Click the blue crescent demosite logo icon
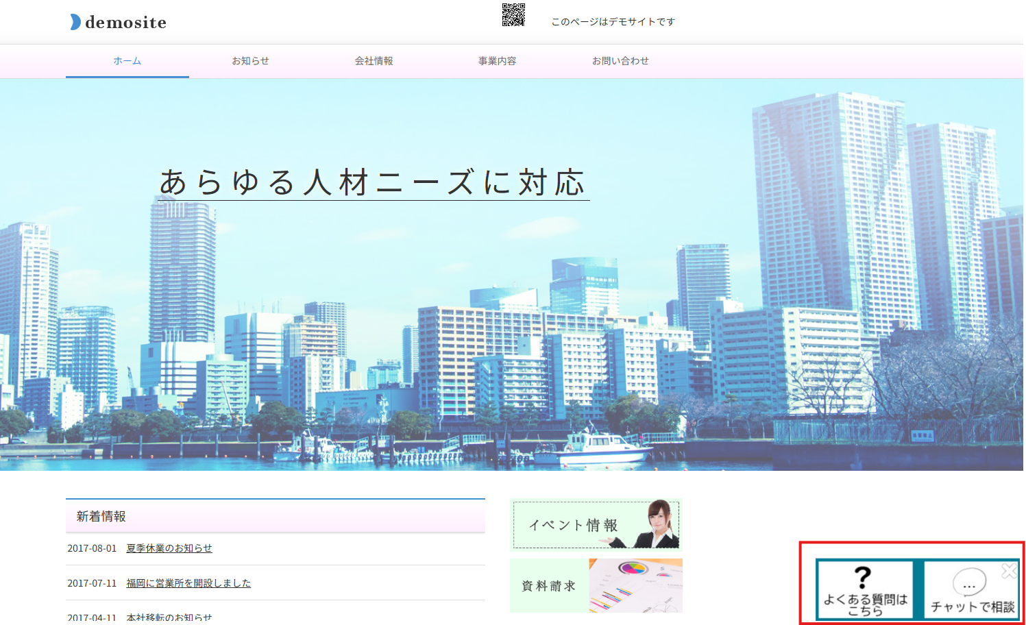The height and width of the screenshot is (625, 1026). (75, 22)
